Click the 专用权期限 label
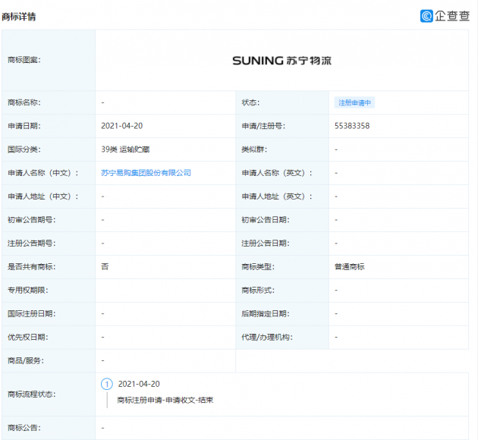 [28, 290]
